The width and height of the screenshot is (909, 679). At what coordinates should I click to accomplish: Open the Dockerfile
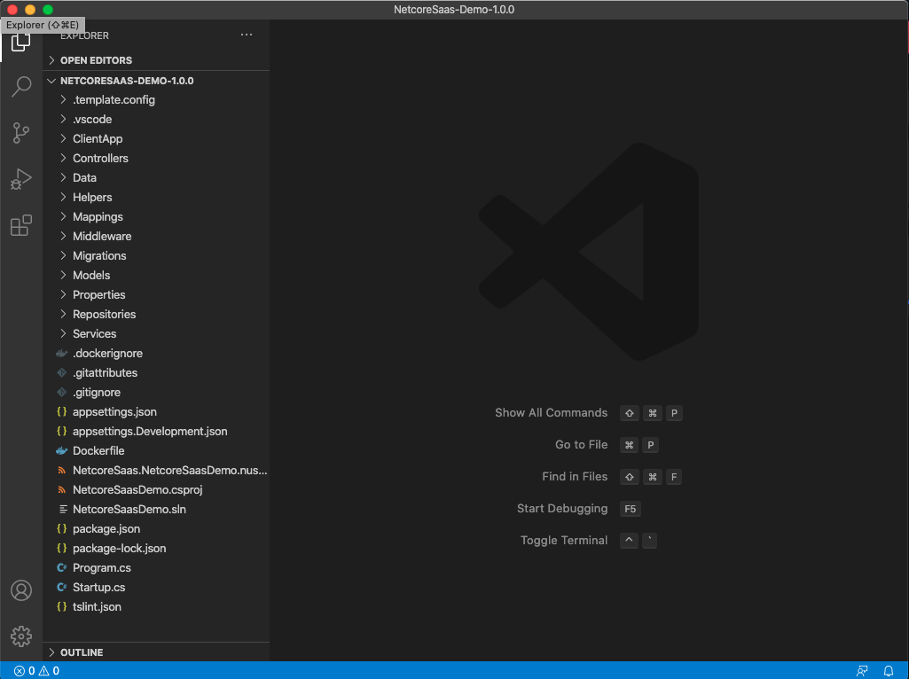[98, 451]
